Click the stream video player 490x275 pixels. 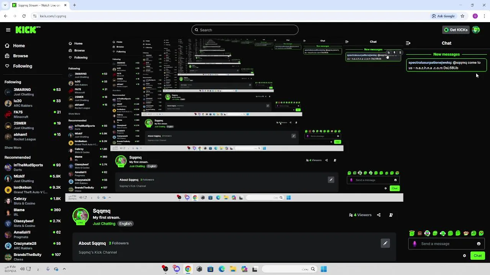(x=234, y=120)
